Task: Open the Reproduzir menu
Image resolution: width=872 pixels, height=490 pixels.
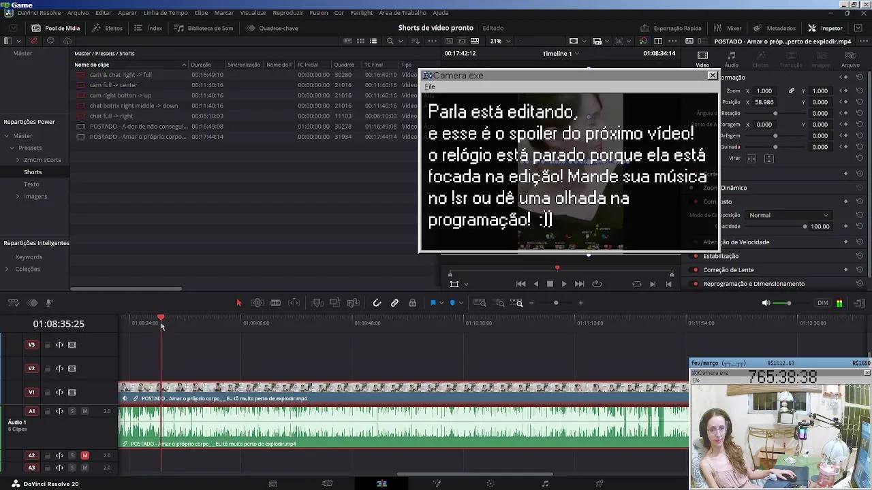Action: point(288,13)
